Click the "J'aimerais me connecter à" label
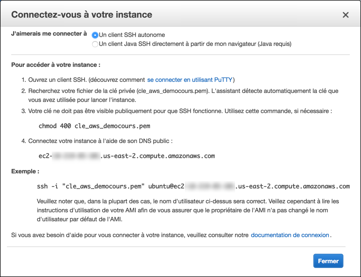Screen dimensions: 361x277 click(49, 34)
